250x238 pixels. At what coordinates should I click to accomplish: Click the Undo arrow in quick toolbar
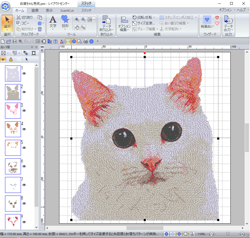(x=26, y=41)
